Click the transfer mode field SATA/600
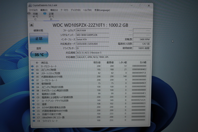 93,44
